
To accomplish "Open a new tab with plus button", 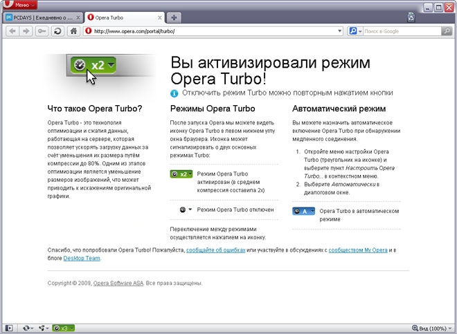I will 174,18.
